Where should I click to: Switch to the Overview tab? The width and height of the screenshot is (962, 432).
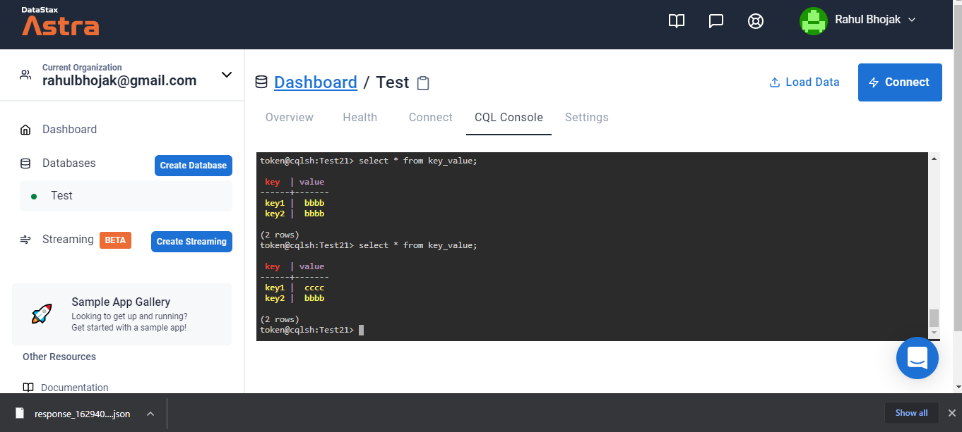[x=289, y=117]
